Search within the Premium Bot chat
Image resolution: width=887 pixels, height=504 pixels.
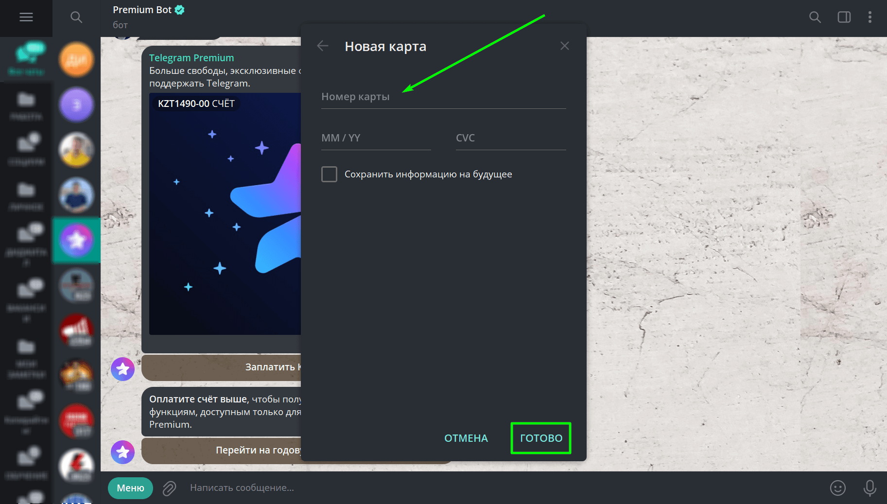[815, 17]
